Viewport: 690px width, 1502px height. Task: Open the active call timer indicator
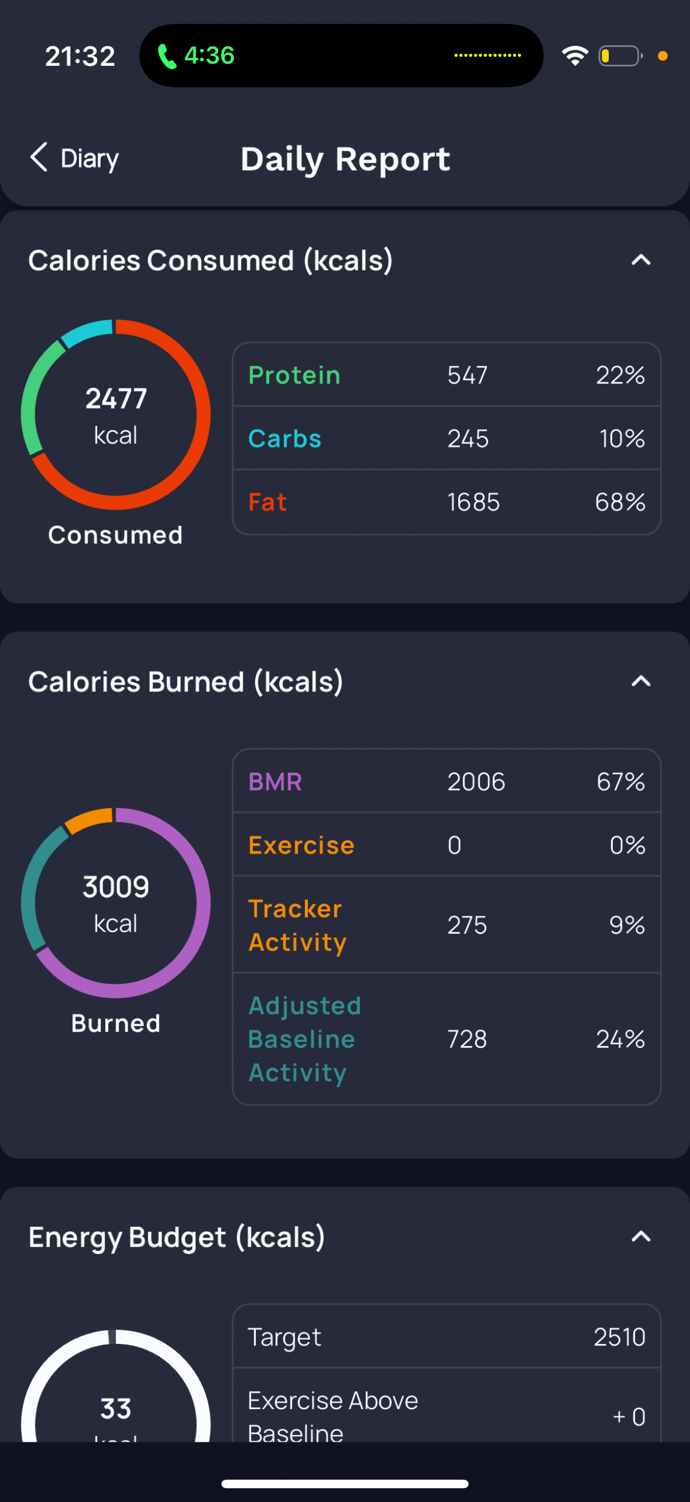(197, 56)
